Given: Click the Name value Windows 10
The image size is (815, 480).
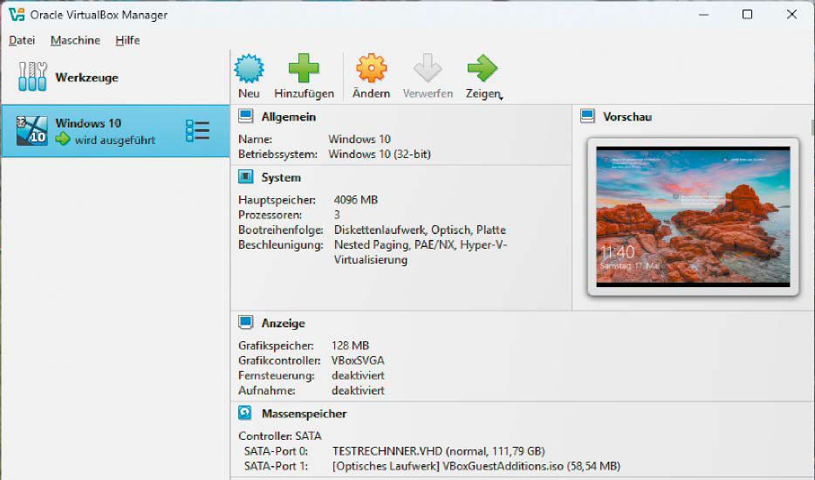Looking at the screenshot, I should click(x=360, y=140).
